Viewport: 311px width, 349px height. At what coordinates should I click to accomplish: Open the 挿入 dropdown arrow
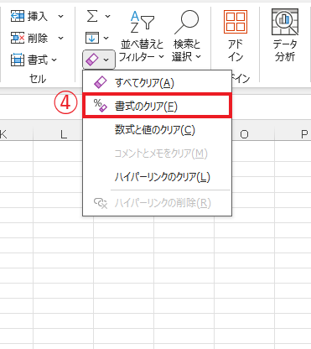(60, 16)
